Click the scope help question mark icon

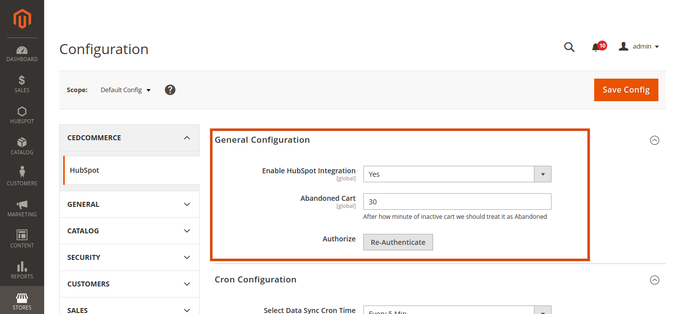pyautogui.click(x=170, y=90)
